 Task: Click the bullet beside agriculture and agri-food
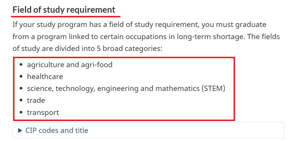coord(21,65)
